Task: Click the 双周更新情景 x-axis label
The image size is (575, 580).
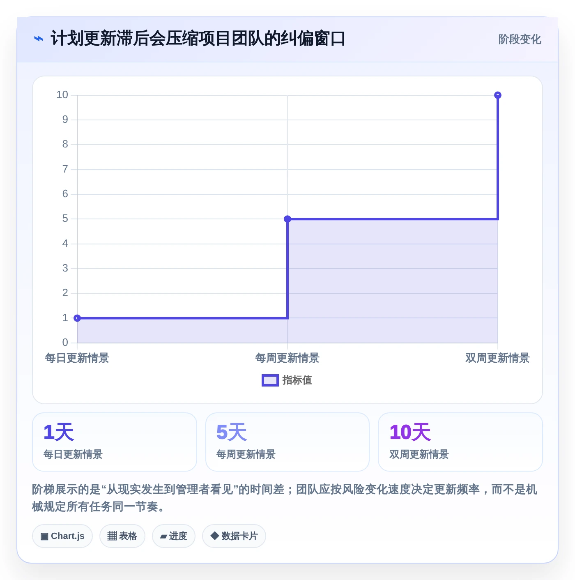Action: tap(497, 358)
